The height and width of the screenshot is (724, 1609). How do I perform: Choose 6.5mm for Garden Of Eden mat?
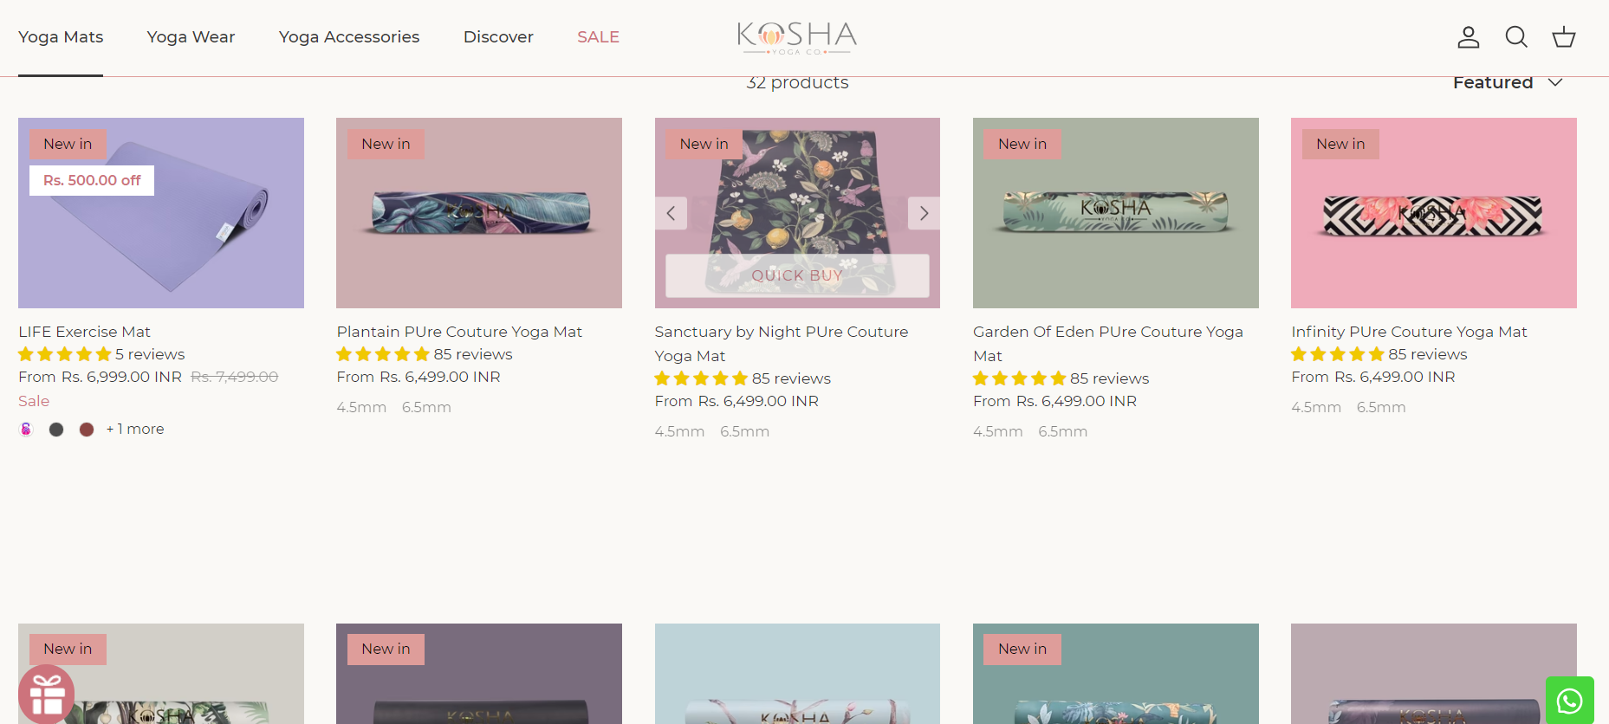[x=1062, y=431]
